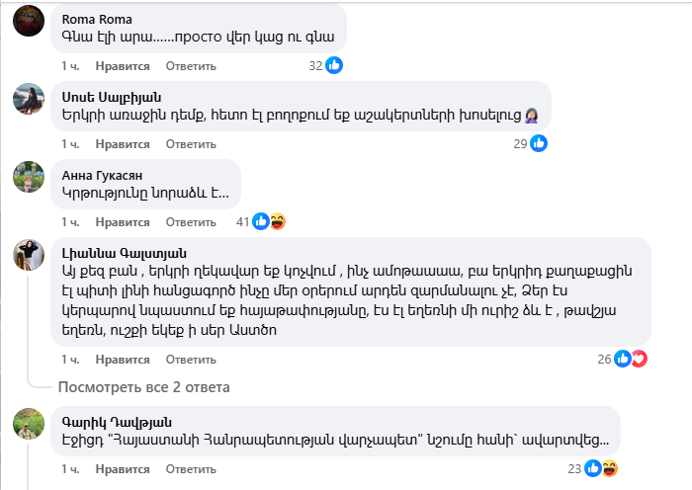
Task: Like Анна Гукасян's comment via 'Нравится'
Action: pyautogui.click(x=123, y=222)
